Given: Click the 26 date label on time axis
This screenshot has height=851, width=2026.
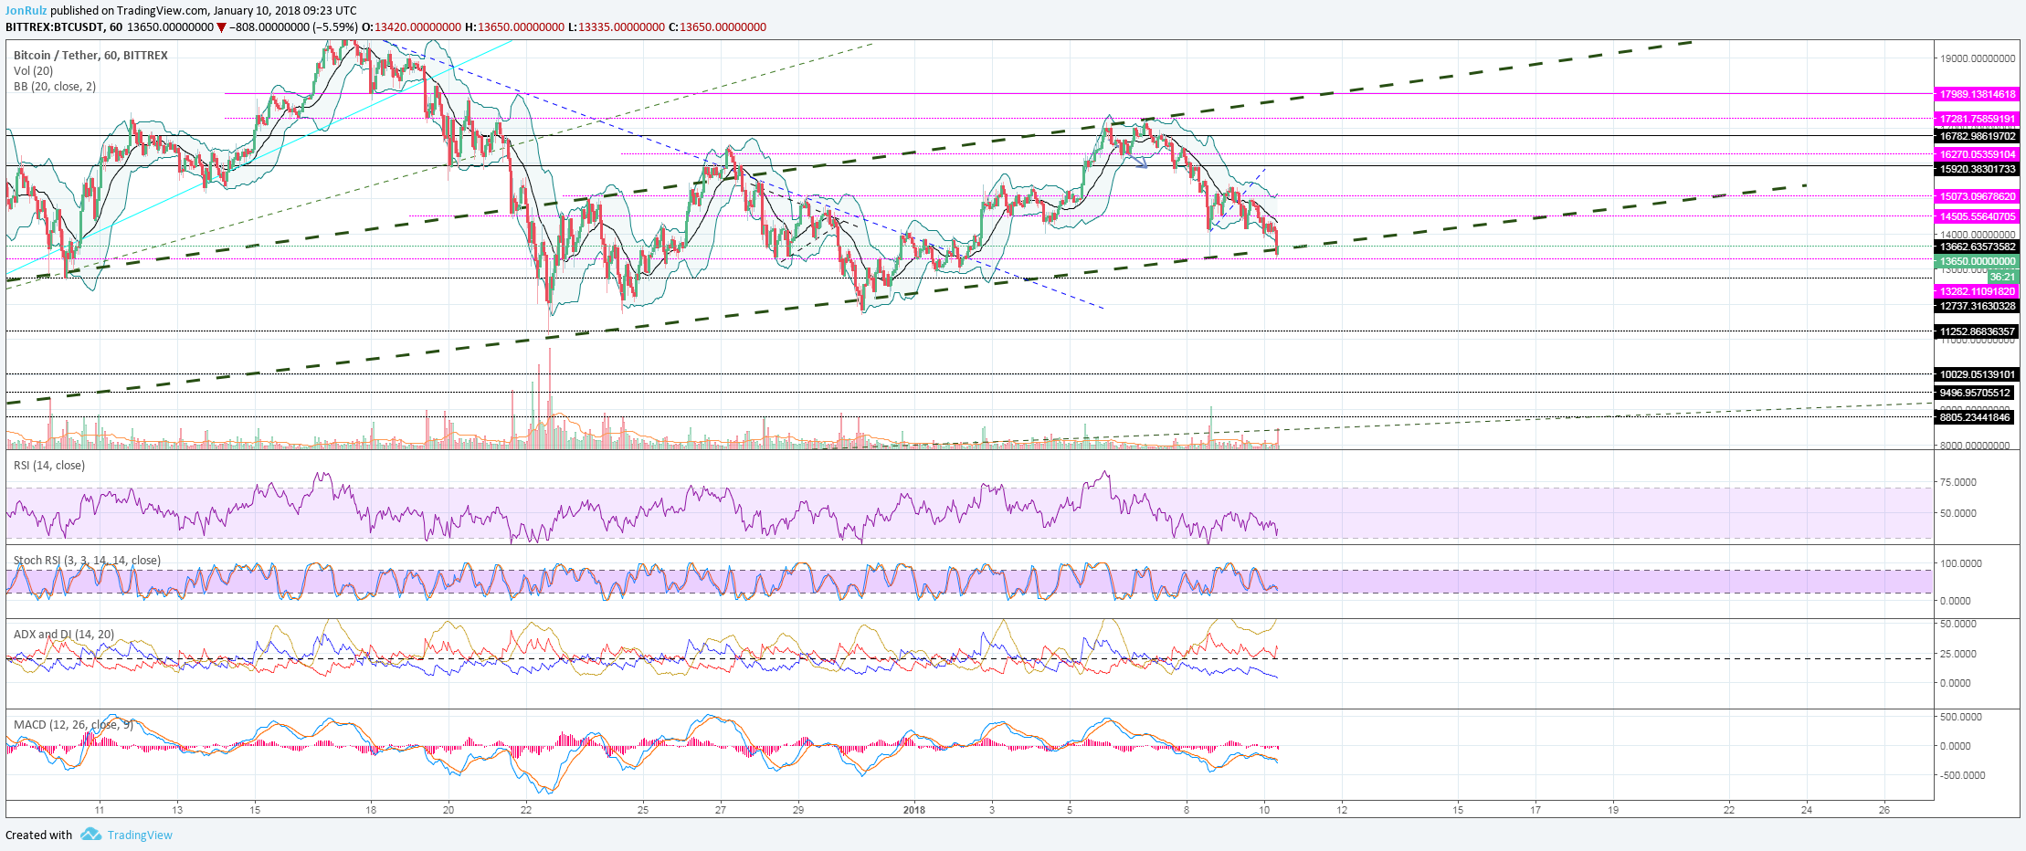Looking at the screenshot, I should tap(1884, 809).
